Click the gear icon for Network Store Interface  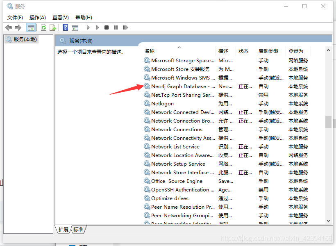coord(147,173)
